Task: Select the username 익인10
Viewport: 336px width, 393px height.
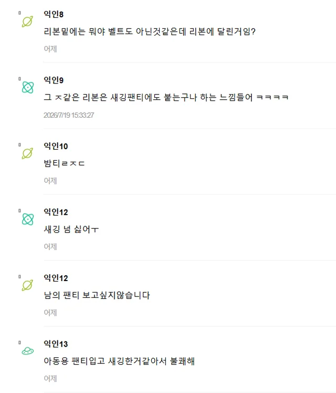Action: pyautogui.click(x=56, y=146)
